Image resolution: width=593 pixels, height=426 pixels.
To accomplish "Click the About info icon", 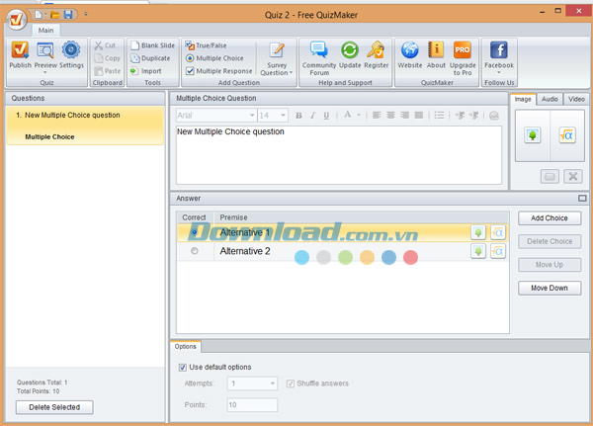I will [x=436, y=51].
